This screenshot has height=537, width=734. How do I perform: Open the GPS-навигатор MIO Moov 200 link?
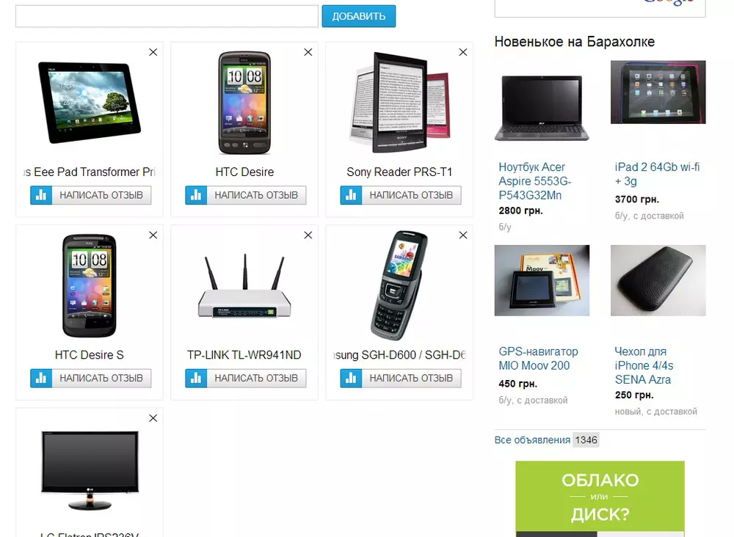coord(538,358)
